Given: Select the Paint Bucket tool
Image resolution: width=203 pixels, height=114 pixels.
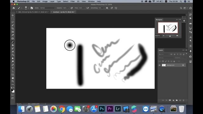Looking at the screenshot, I should (13, 55).
